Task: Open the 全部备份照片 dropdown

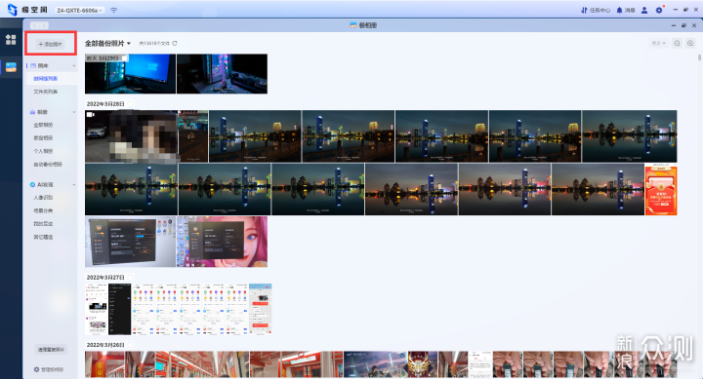Action: point(107,44)
